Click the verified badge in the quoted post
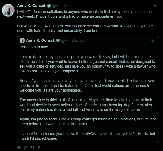 pos(58,40)
